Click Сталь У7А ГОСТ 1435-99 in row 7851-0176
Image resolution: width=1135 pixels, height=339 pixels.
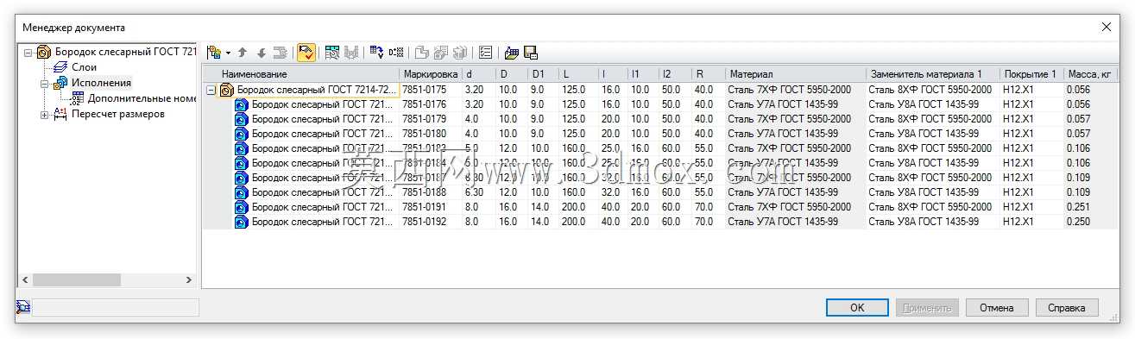click(795, 104)
